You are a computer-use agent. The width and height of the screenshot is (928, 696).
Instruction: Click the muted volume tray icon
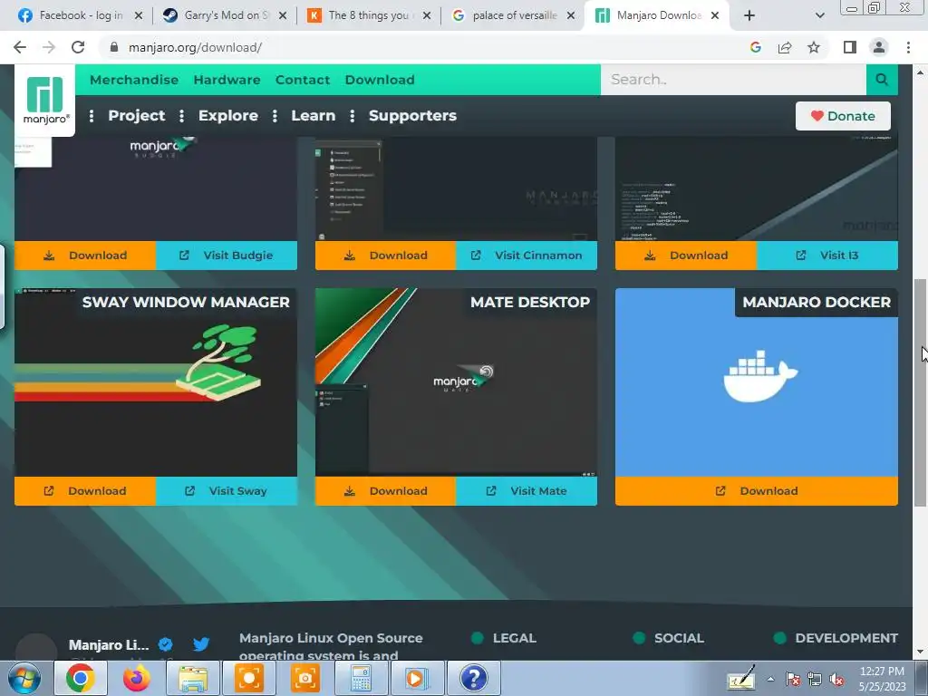[x=836, y=680]
